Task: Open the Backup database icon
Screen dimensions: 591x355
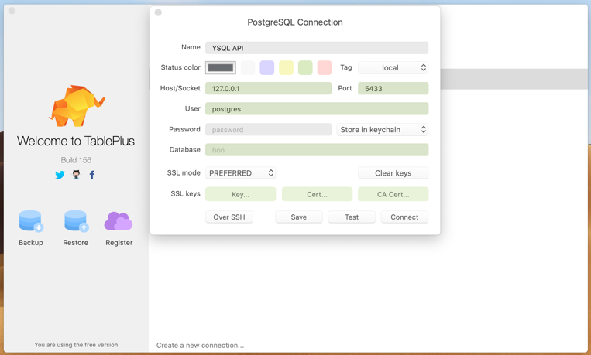Action: [x=31, y=221]
